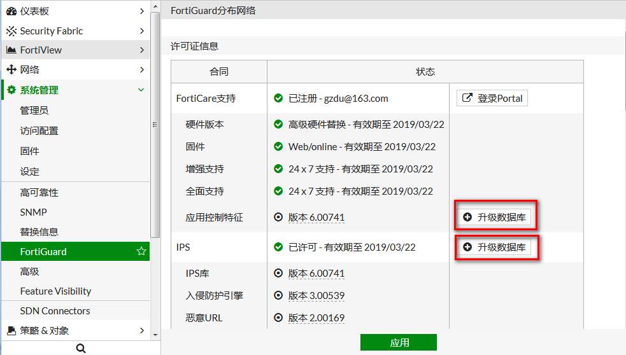
Task: Click the search magnifier icon at bottom
Action: point(81,348)
